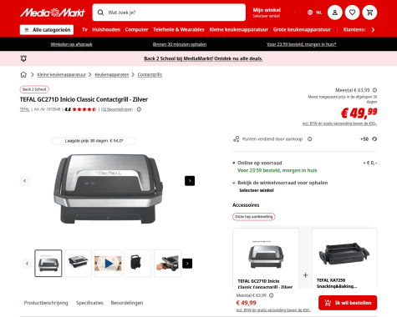This screenshot has width=397, height=317.
Task: Open the Alle categorieën menu
Action: [47, 30]
